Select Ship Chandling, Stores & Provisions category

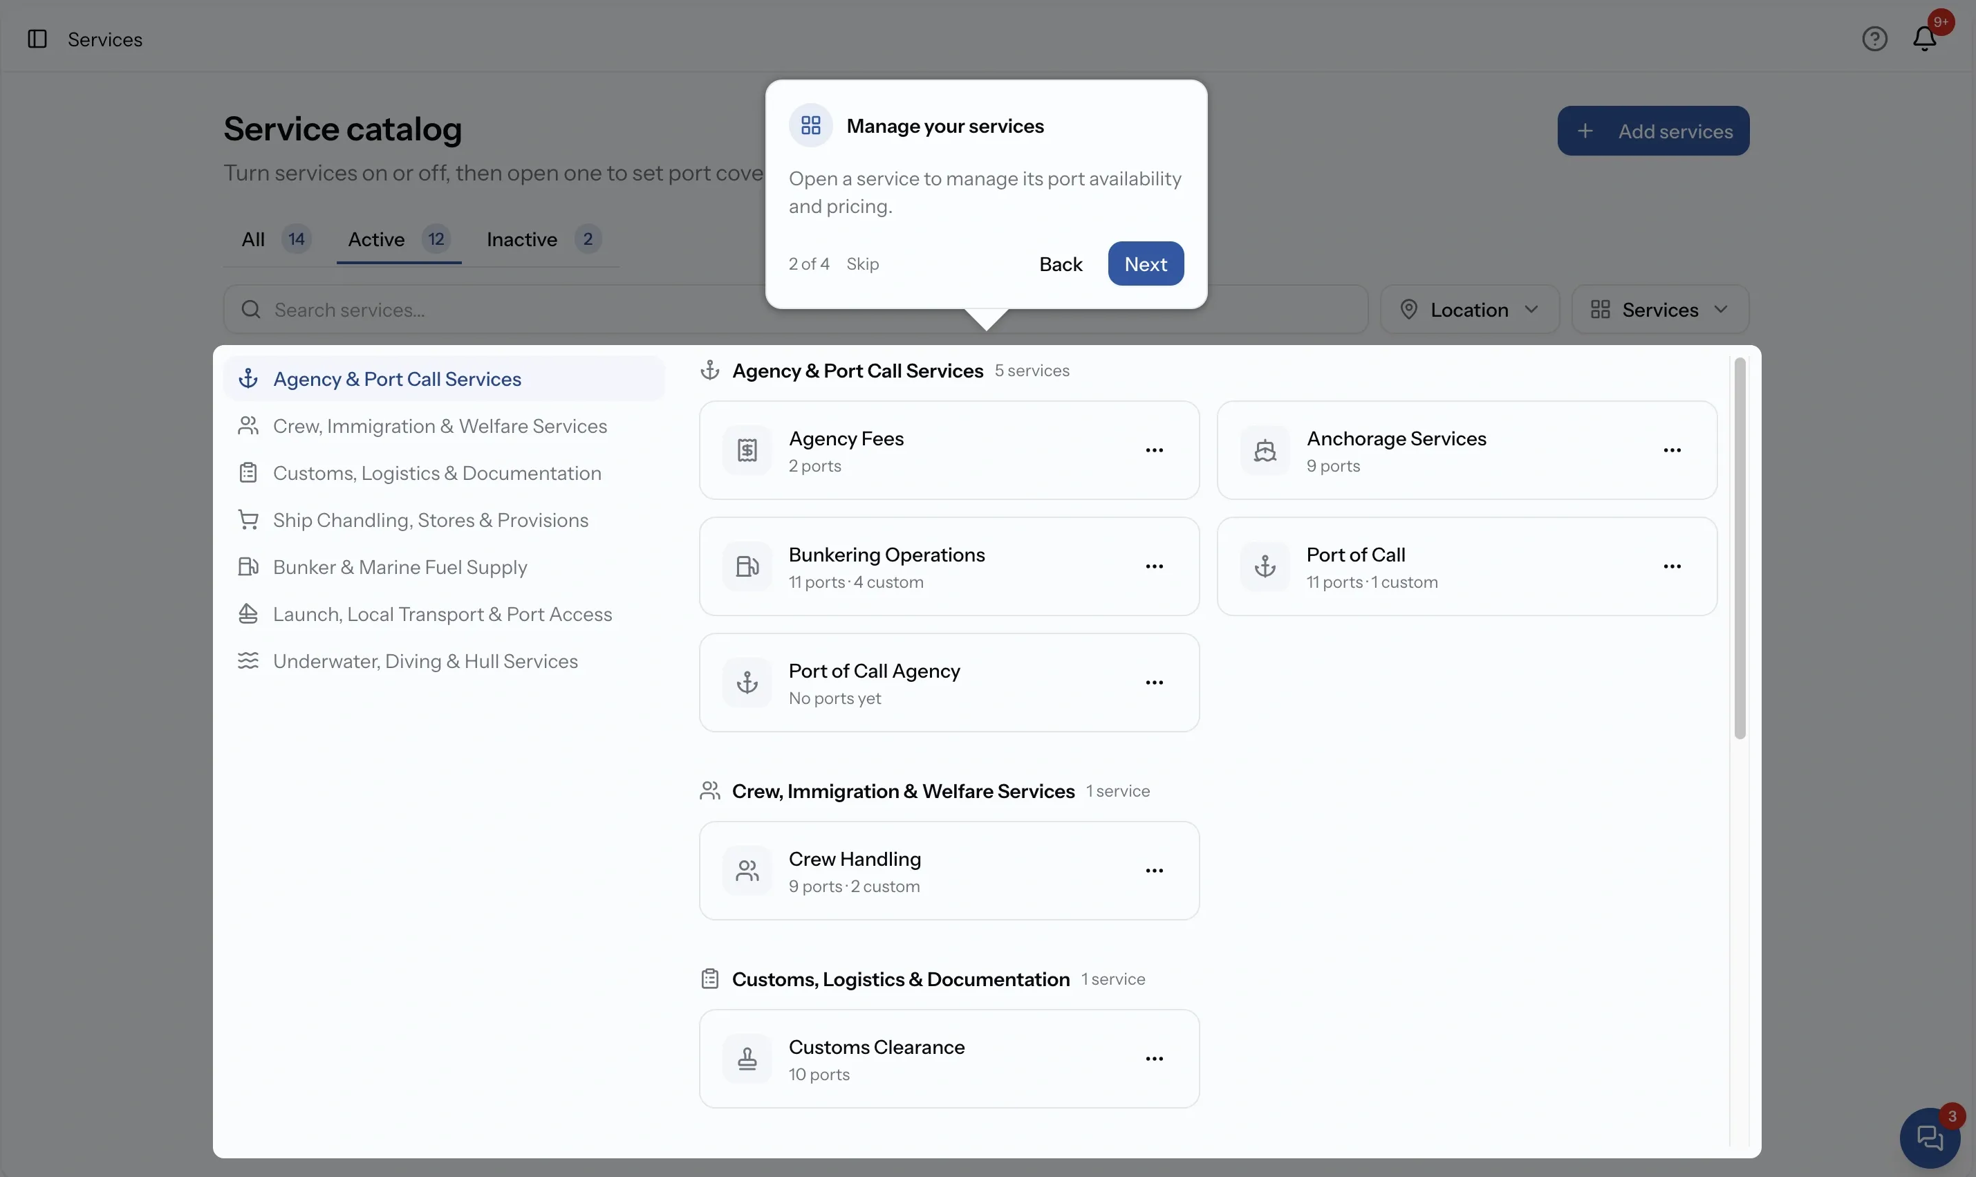pyautogui.click(x=444, y=520)
